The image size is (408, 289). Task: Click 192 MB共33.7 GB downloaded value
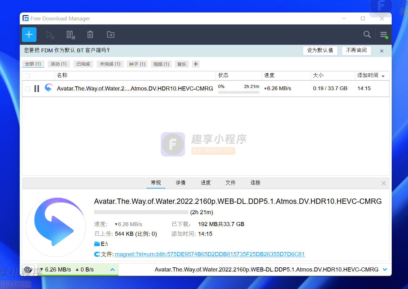pyautogui.click(x=221, y=224)
